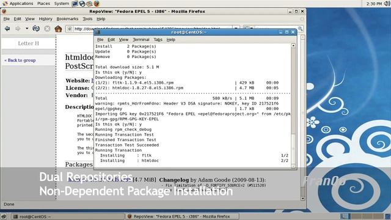Screen dimensions: 391x220
Task: Click the 'Done' status bar text
Action: [x=9, y=204]
